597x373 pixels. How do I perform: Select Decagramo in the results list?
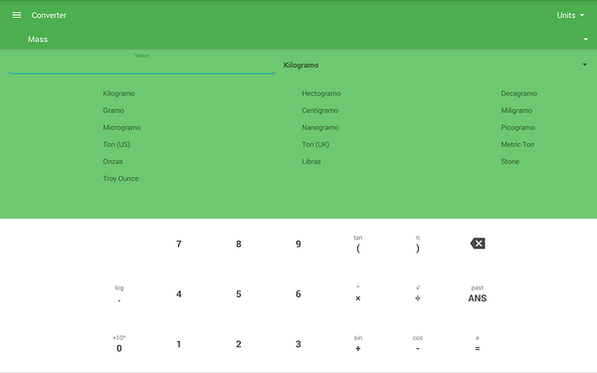[519, 93]
